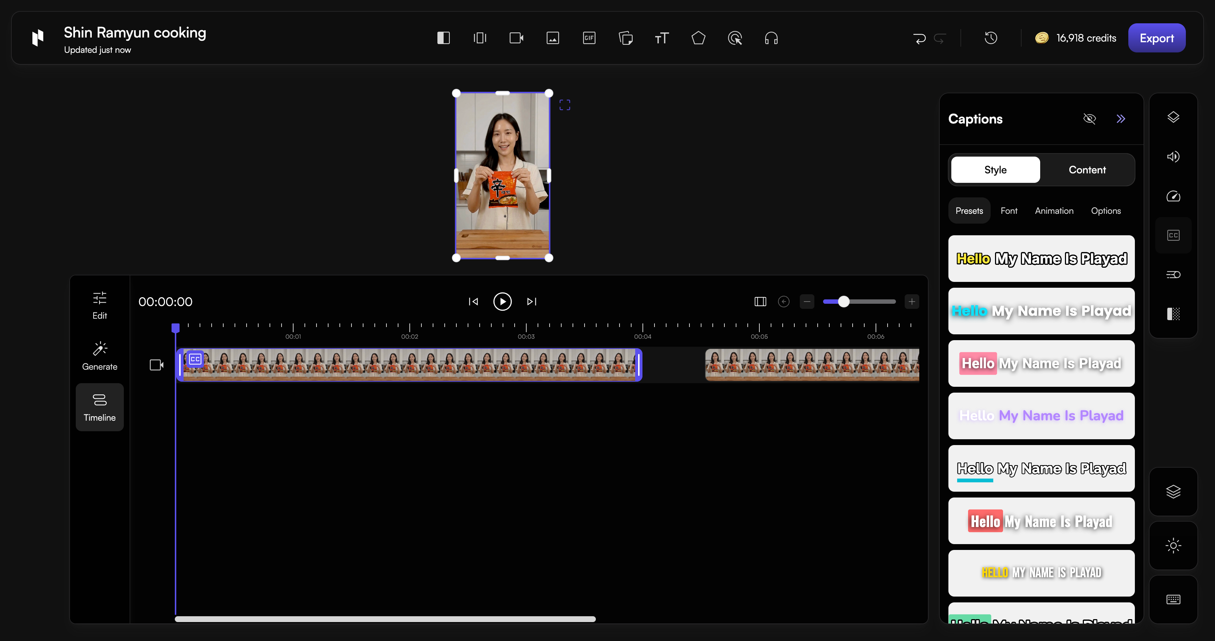This screenshot has height=641, width=1215.
Task: Open the speed gauge settings
Action: tap(1173, 196)
